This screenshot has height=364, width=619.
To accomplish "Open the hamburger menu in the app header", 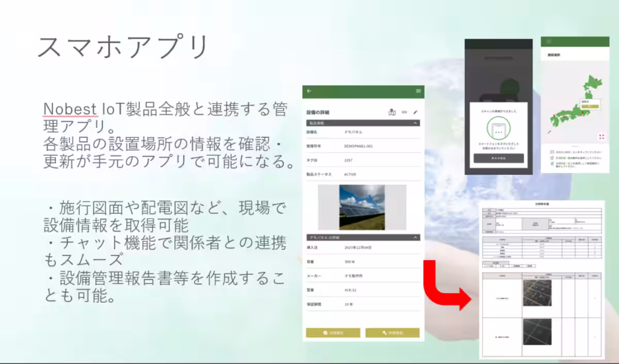I will pos(418,91).
